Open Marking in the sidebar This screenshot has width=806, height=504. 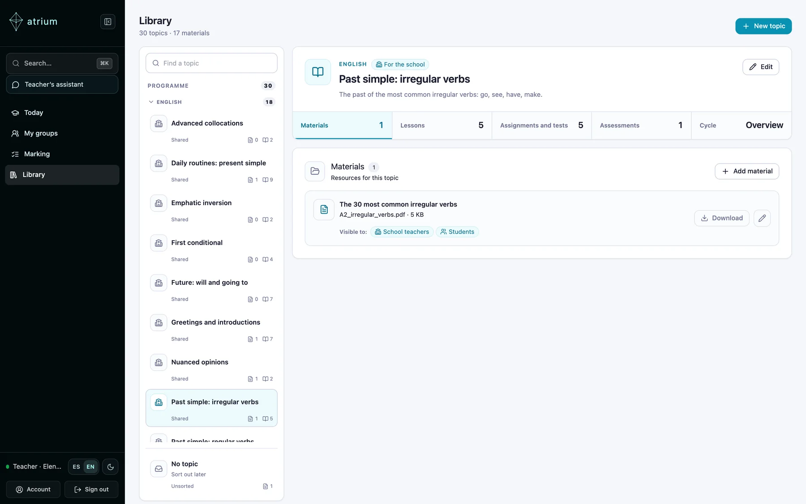(x=62, y=154)
